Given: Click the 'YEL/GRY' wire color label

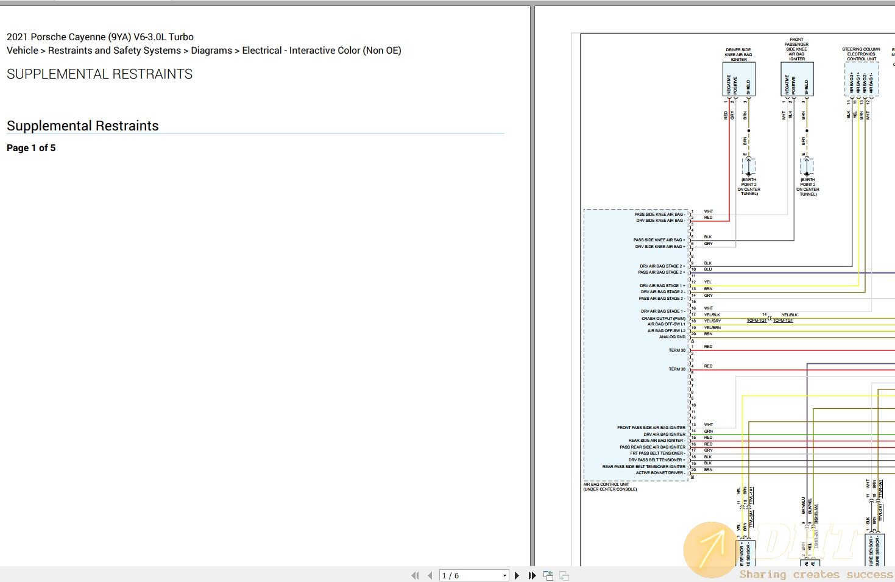Looking at the screenshot, I should pyautogui.click(x=712, y=321).
